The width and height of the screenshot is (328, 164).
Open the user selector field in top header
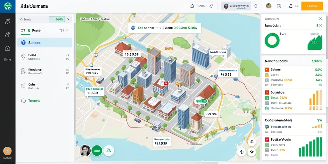coord(236,6)
